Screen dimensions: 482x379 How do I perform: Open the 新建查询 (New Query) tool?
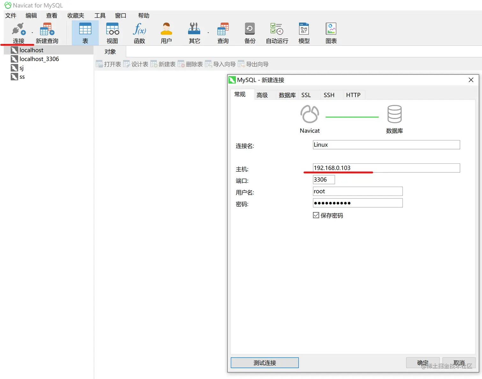(47, 33)
